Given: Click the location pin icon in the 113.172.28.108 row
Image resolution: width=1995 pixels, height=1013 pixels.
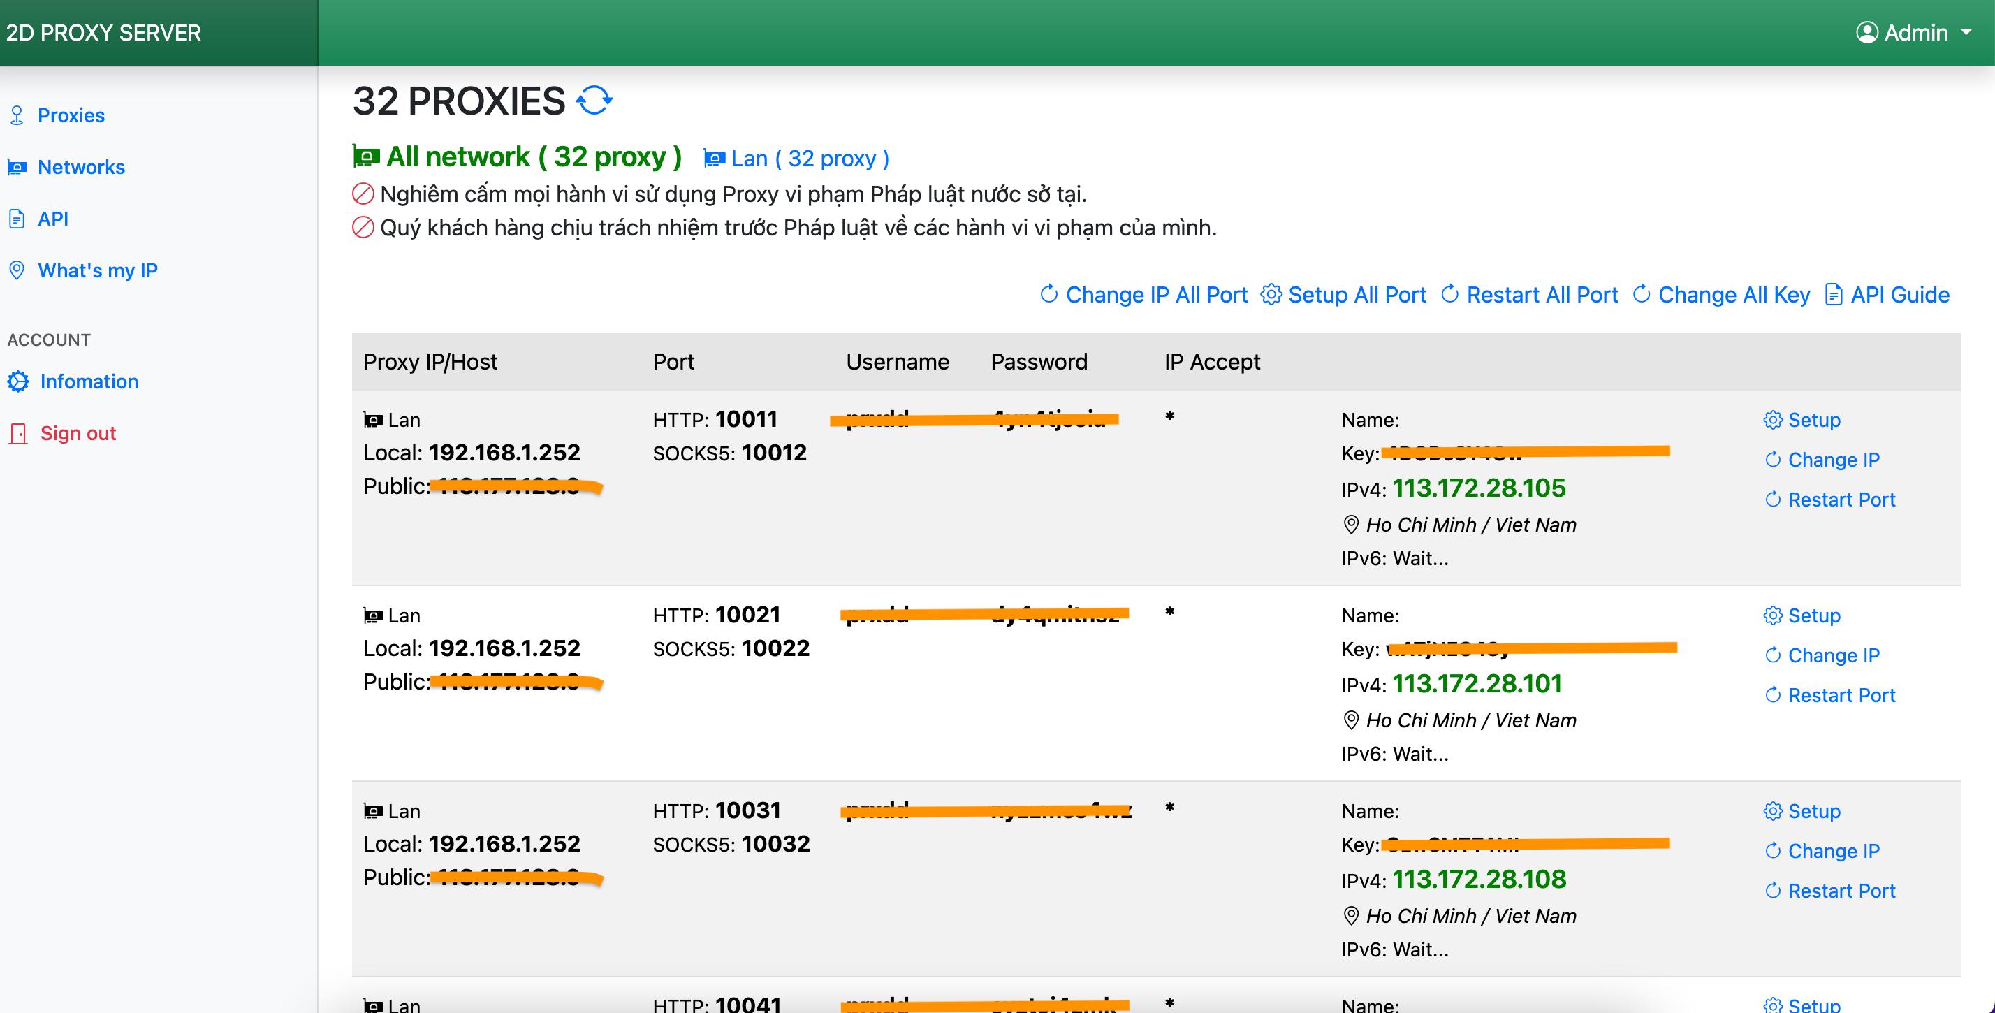Looking at the screenshot, I should (1351, 916).
